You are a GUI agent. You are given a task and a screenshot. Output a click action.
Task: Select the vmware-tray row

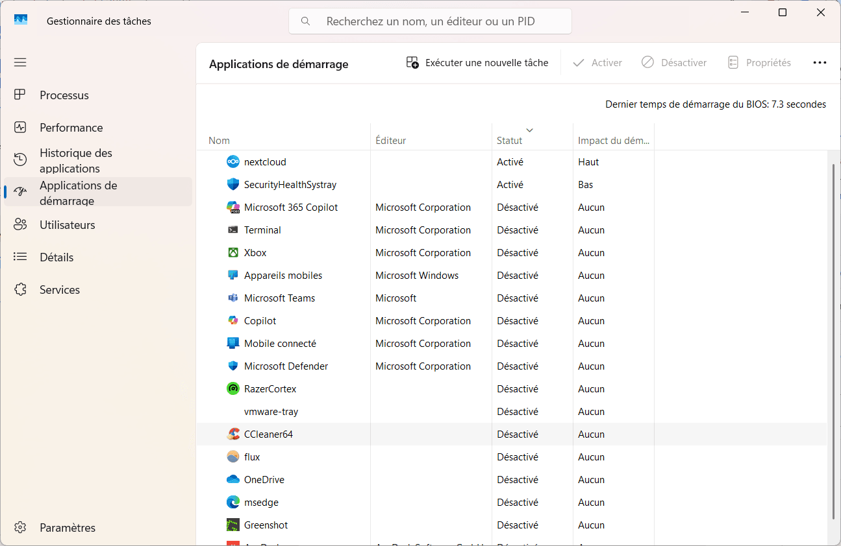512,411
